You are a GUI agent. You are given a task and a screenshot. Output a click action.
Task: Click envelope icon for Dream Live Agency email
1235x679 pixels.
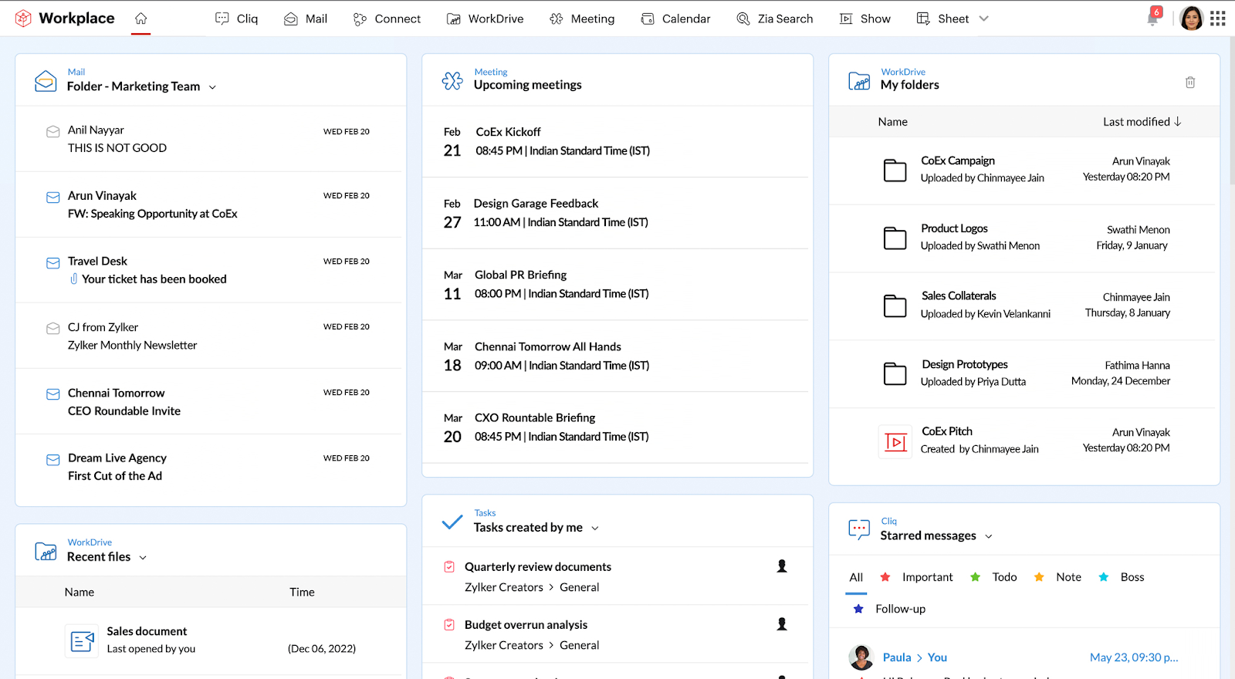point(53,460)
